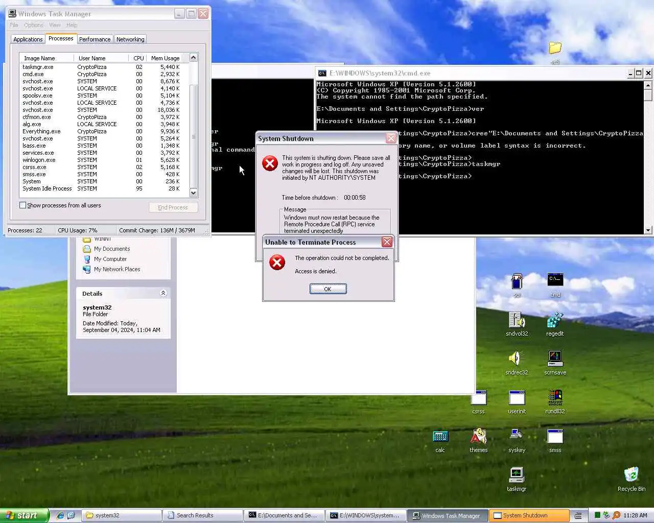Open the Options menu in Task Manager
654x523 pixels.
point(33,25)
